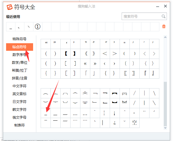Screen dimensions: 173x141
Task: Insert the 空 blank space symbol
Action: click(134, 123)
